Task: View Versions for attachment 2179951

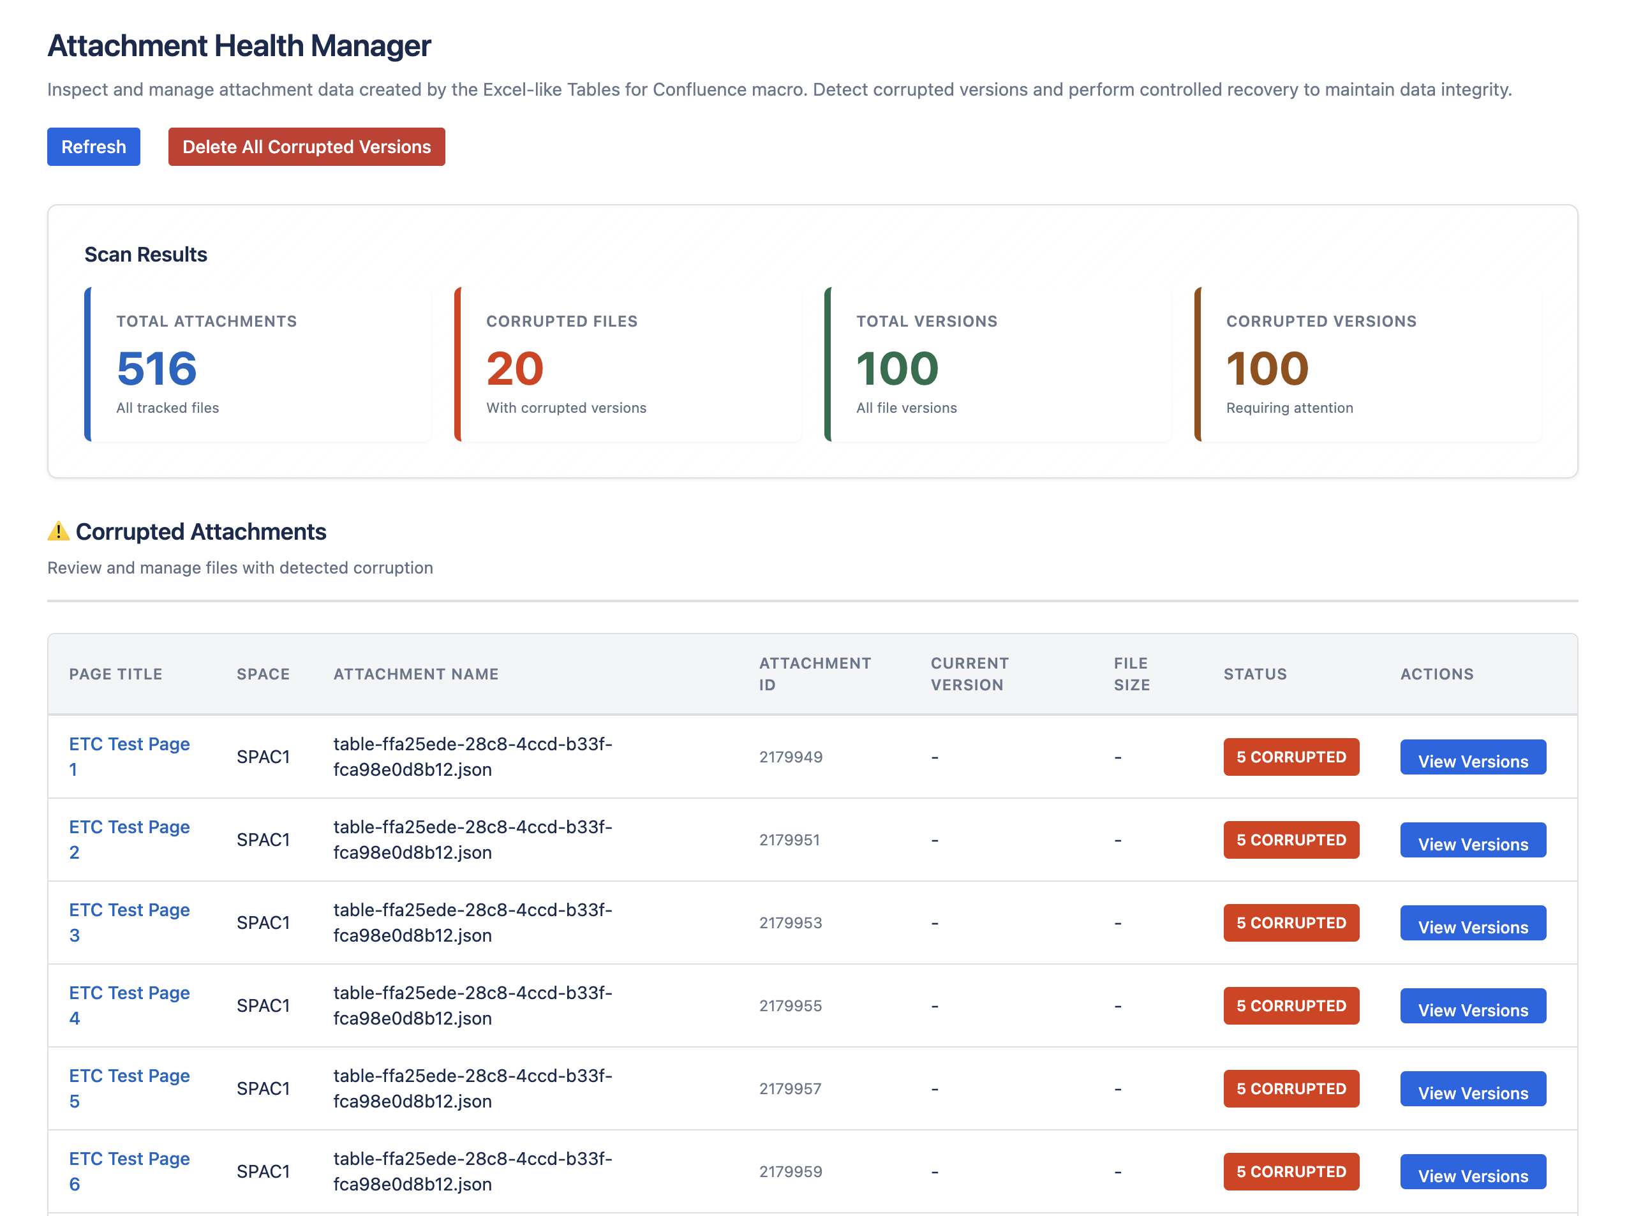Action: click(1472, 840)
